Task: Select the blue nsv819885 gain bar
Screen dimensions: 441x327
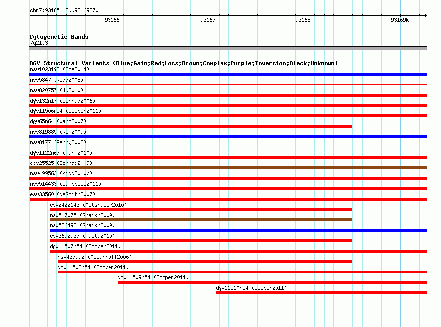Action: tap(228, 137)
